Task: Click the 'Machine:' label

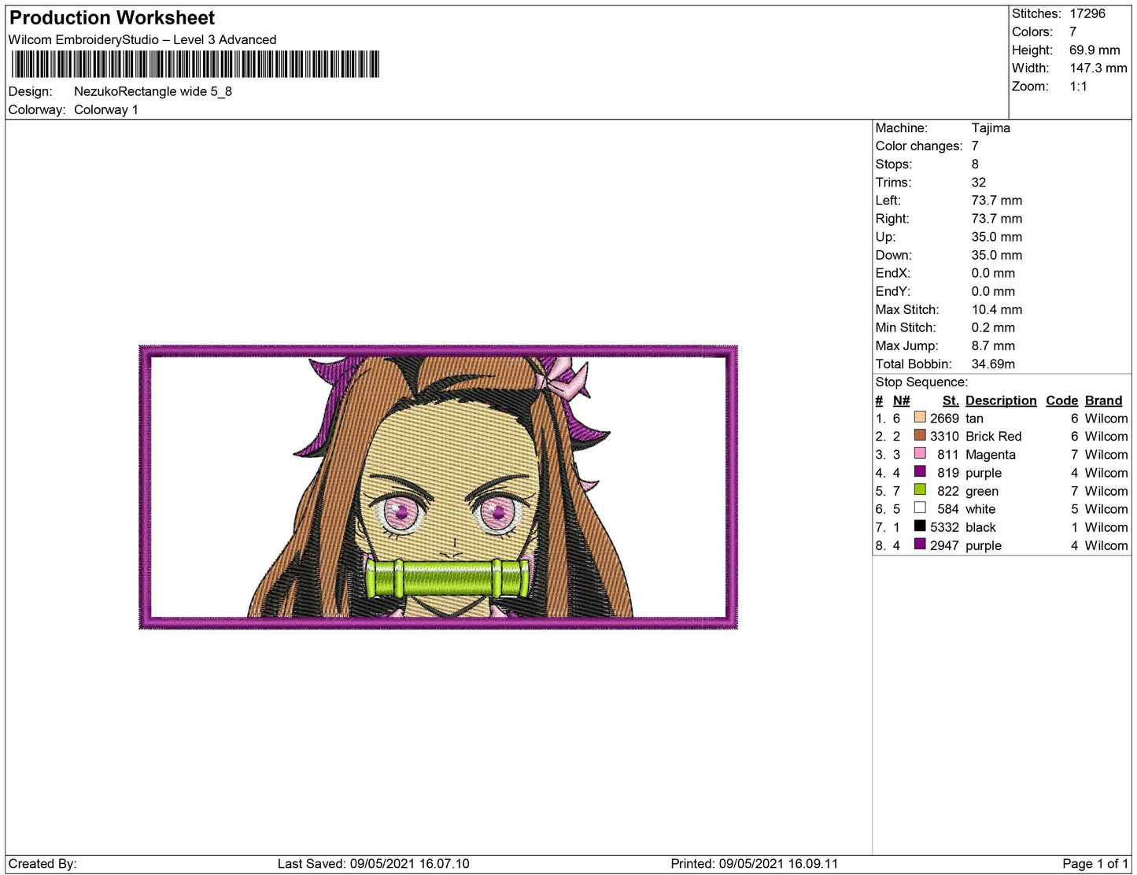Action: tap(902, 127)
